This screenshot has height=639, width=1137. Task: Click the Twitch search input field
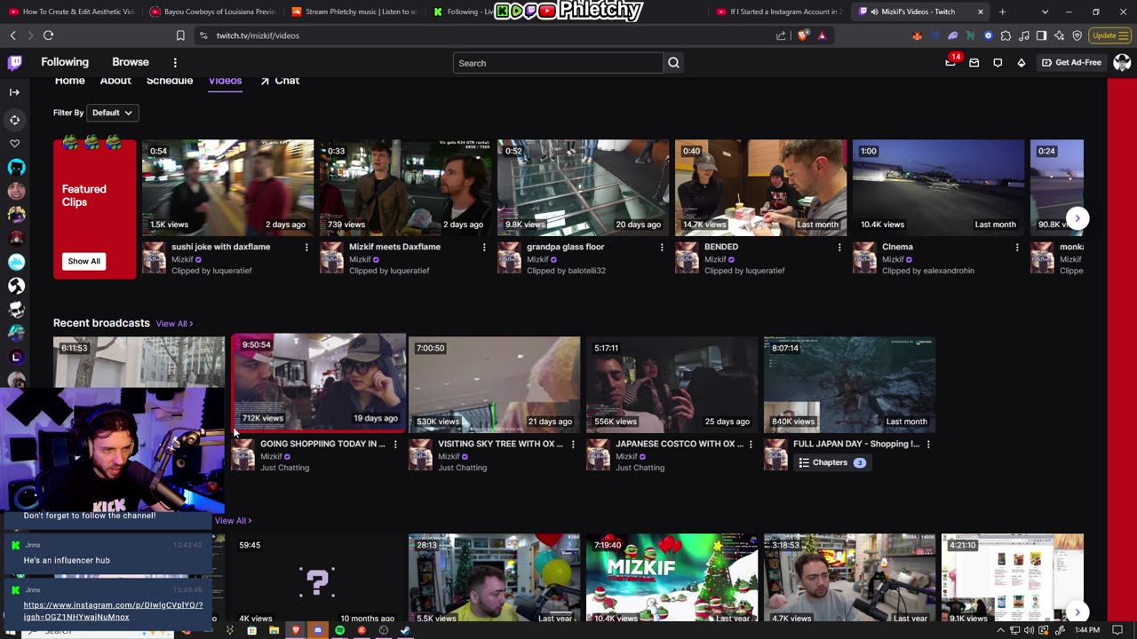558,63
